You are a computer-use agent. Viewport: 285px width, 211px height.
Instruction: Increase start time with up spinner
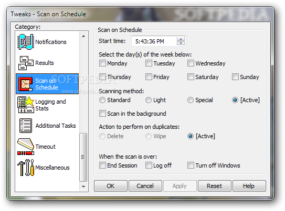click(x=181, y=39)
